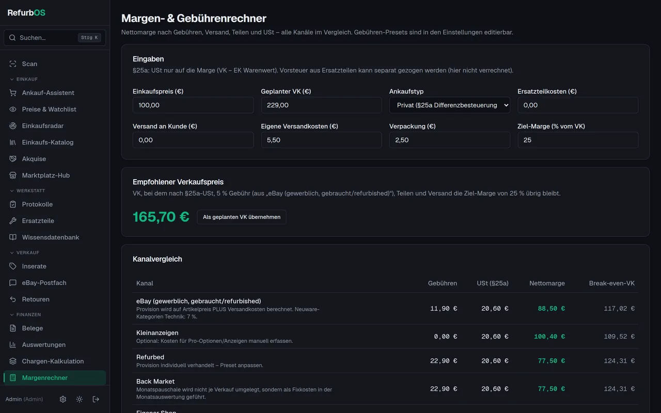Viewport: 661px width, 413px height.
Task: Open settings via the gear icon
Action: tap(63, 399)
